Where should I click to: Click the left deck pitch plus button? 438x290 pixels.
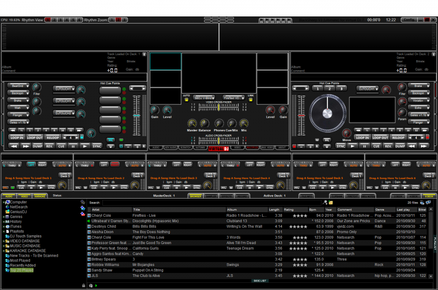click(x=137, y=146)
